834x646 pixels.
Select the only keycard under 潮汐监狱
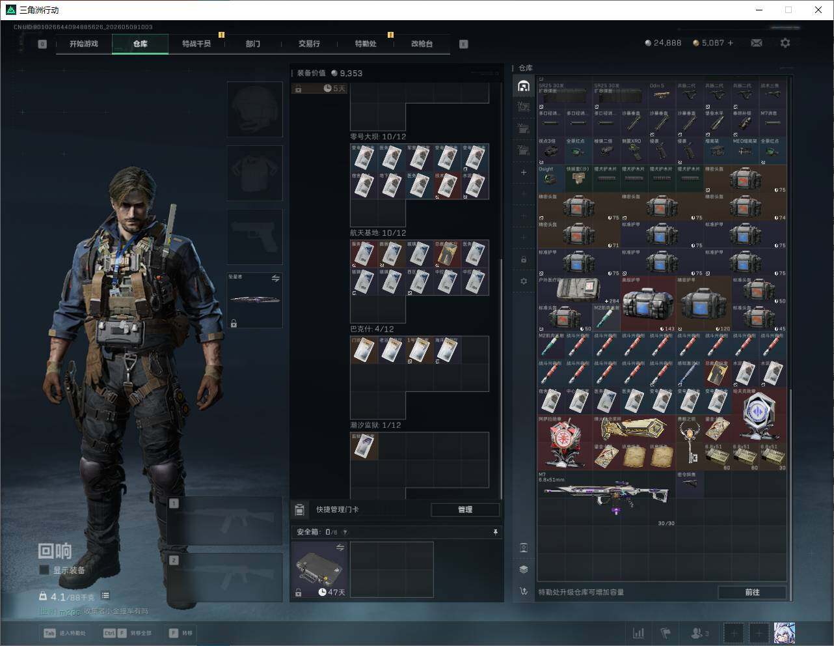(x=364, y=446)
